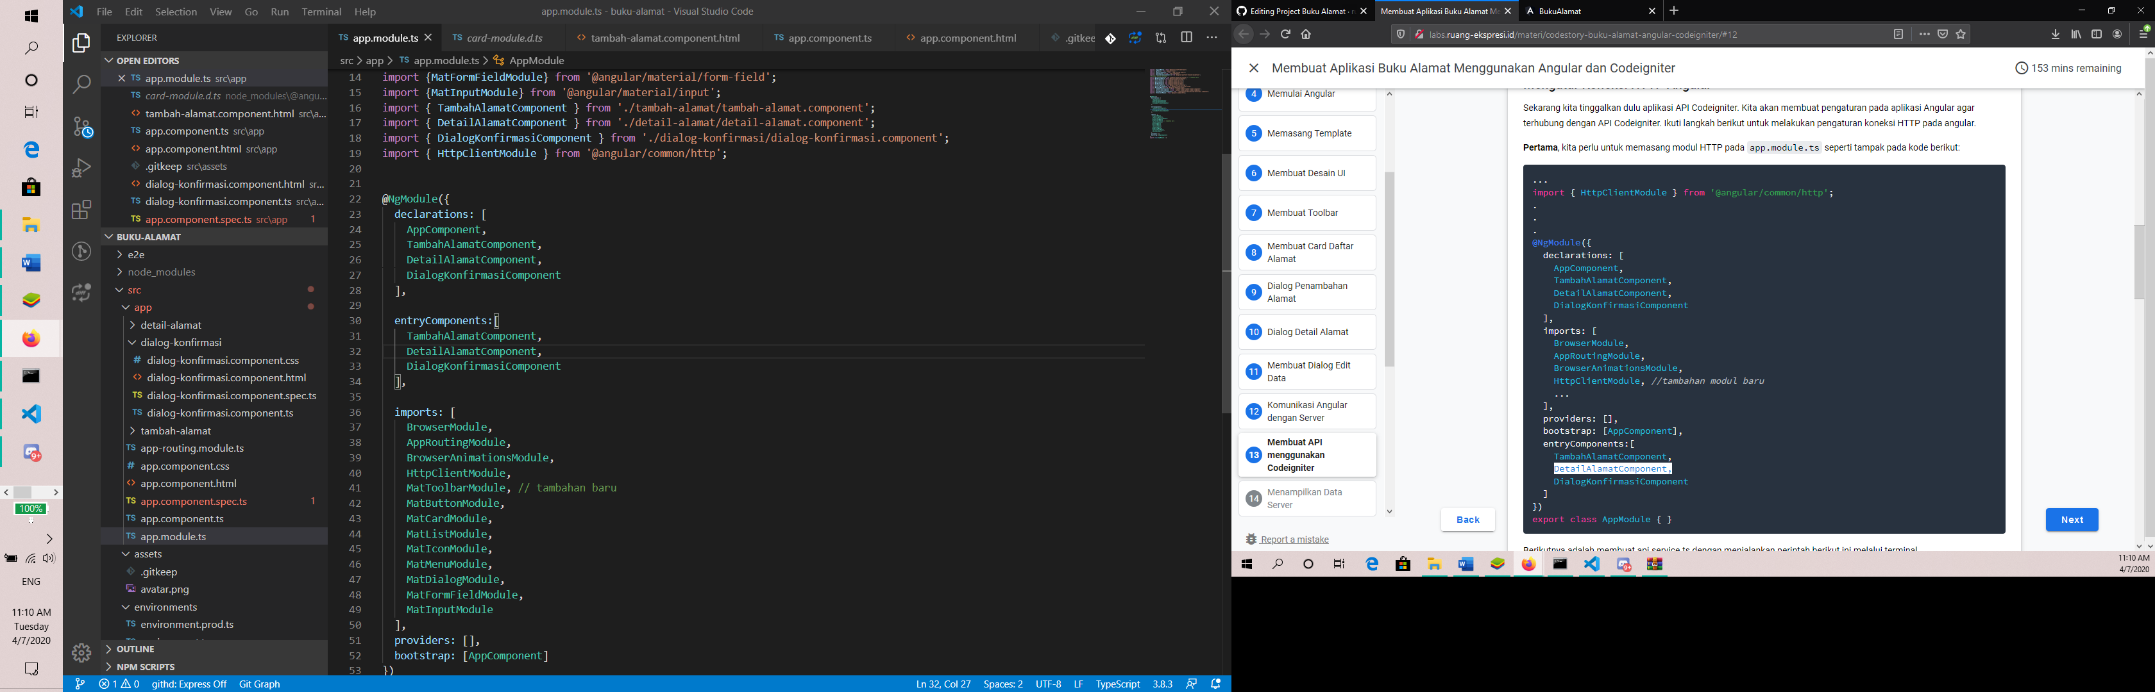Click the diamond git icon in editor toolbar

coord(1110,38)
